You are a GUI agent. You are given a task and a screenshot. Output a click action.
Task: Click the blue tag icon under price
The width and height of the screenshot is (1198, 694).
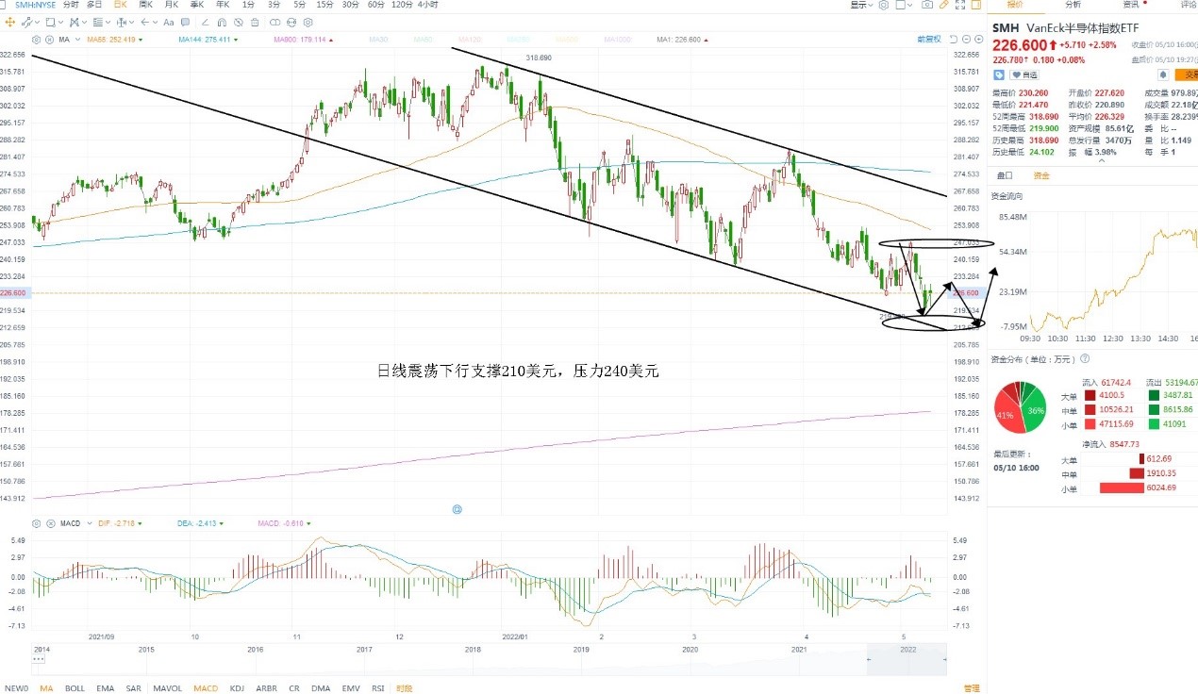point(999,75)
